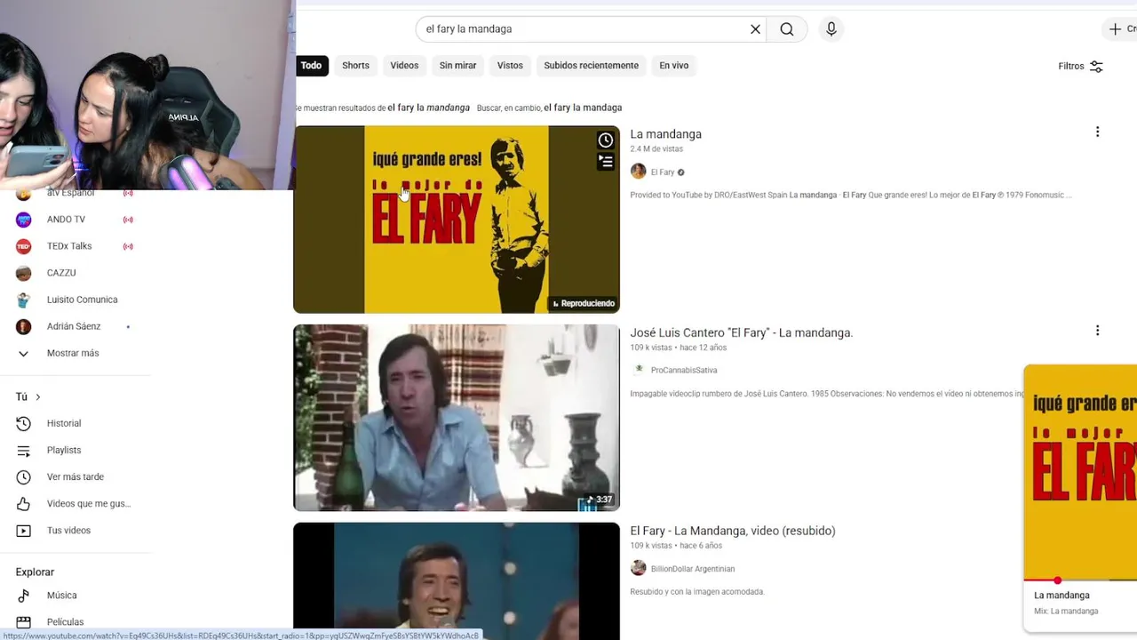Open the Filtros options

[1080, 67]
